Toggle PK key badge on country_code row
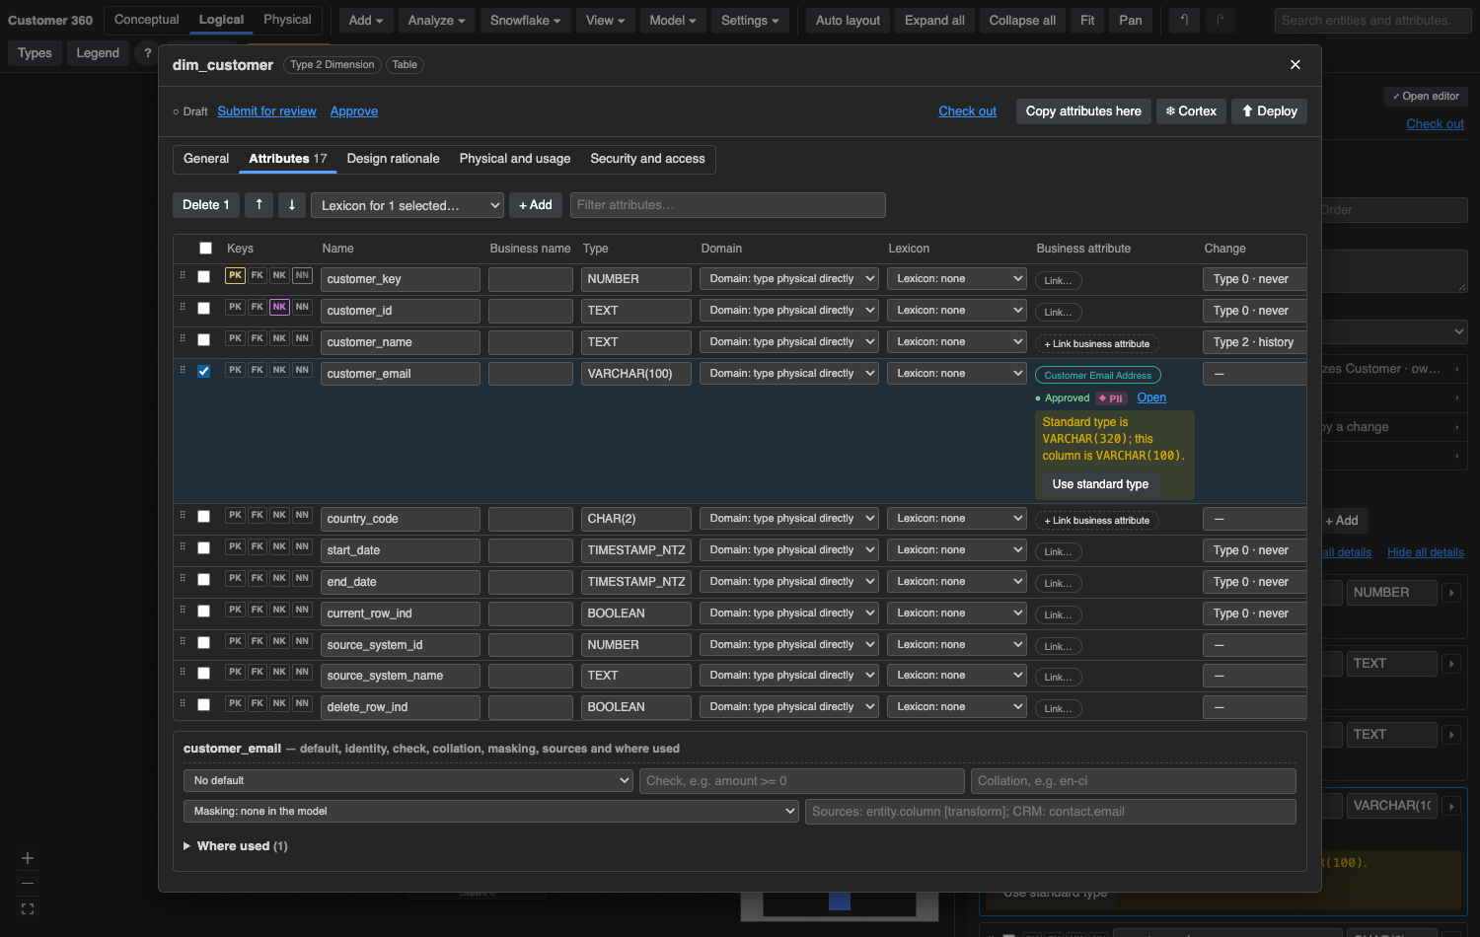The width and height of the screenshot is (1480, 937). point(235,515)
